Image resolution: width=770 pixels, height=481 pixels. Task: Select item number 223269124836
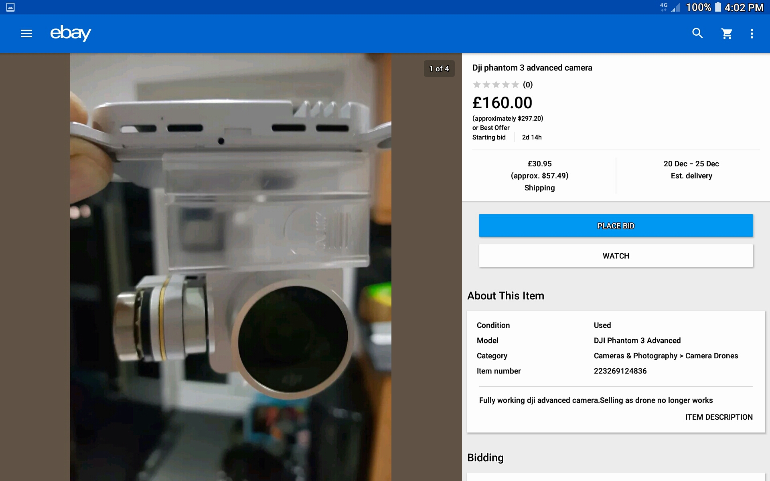(620, 371)
